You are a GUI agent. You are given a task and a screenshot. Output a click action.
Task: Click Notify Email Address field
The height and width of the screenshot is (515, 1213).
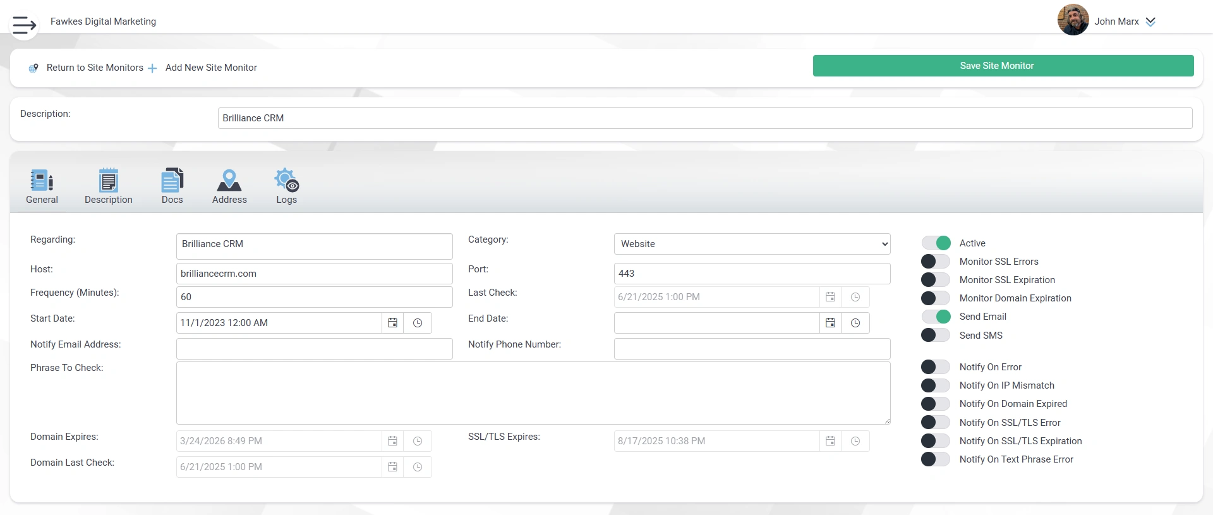(x=315, y=349)
